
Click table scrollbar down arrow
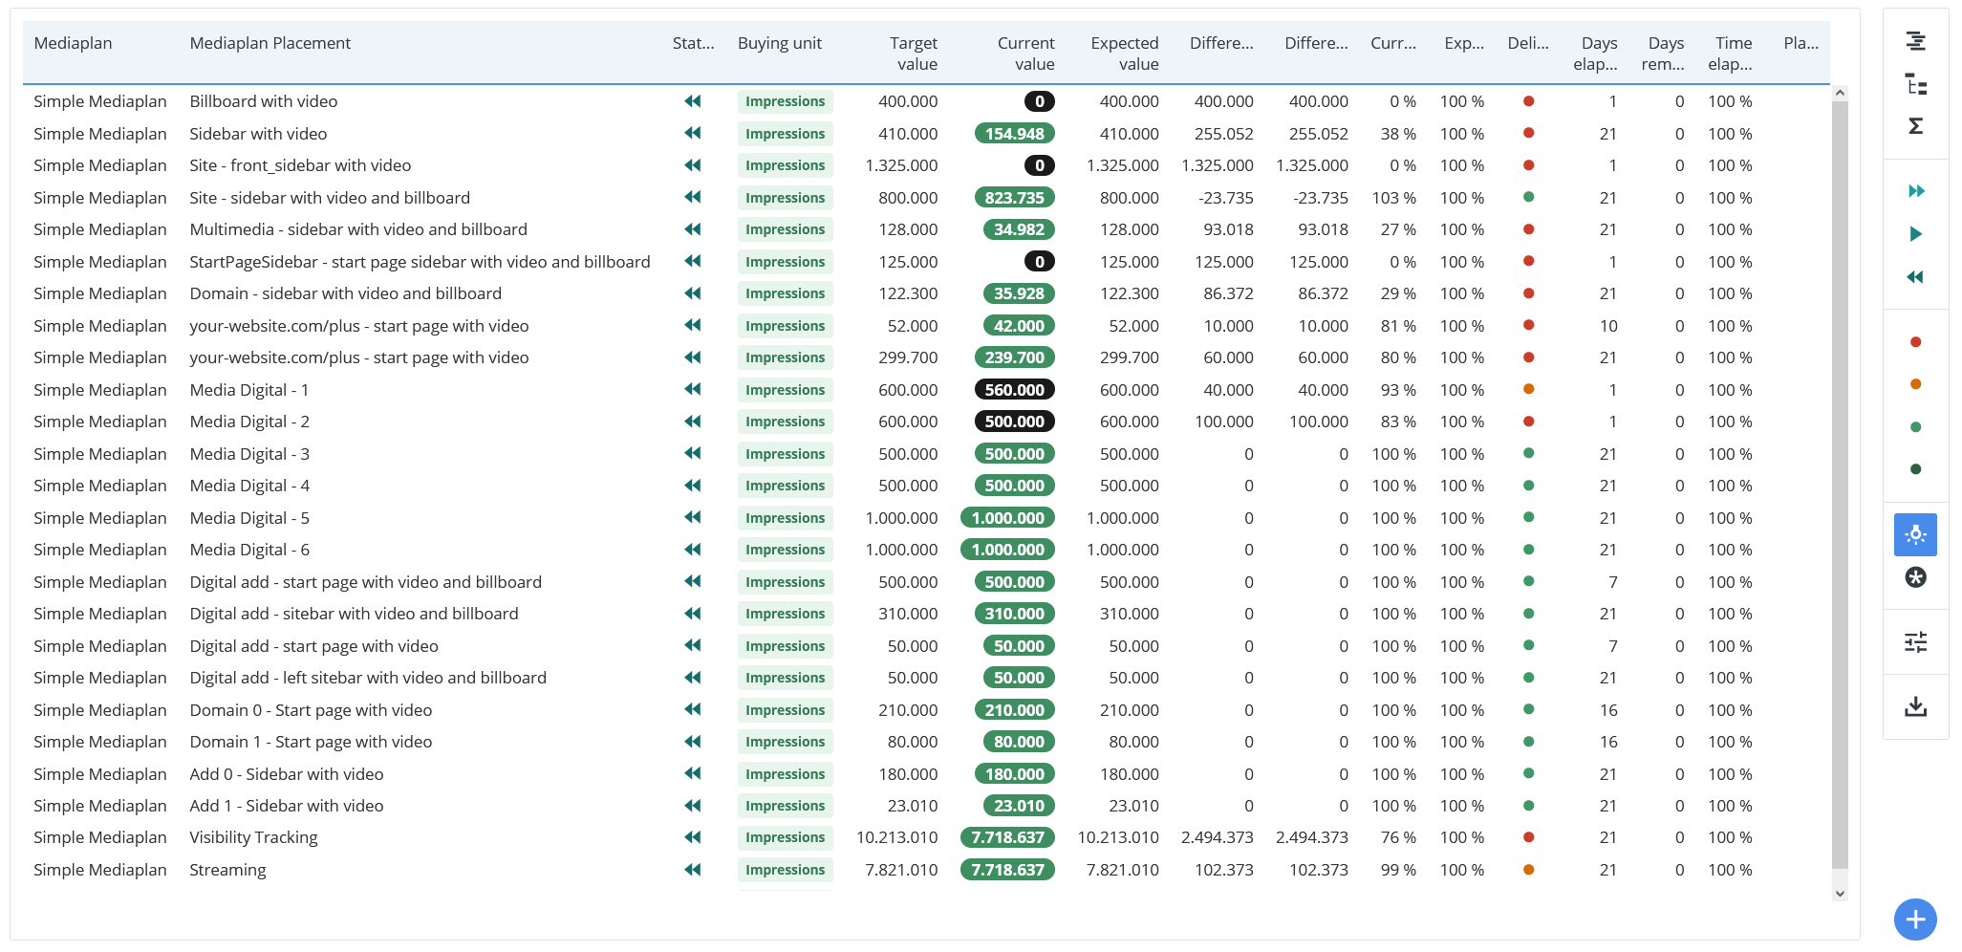(x=1840, y=894)
